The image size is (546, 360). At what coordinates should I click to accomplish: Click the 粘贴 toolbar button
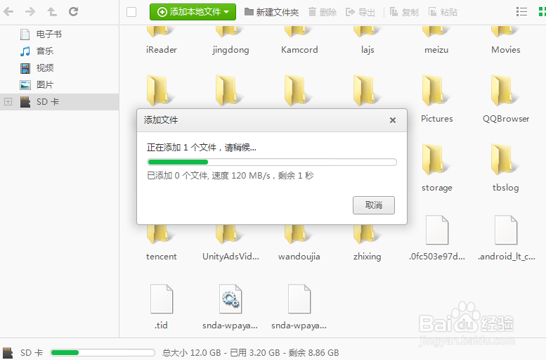click(443, 12)
